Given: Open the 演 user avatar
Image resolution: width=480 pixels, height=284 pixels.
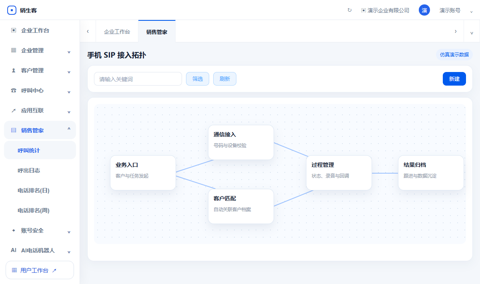Looking at the screenshot, I should [424, 10].
